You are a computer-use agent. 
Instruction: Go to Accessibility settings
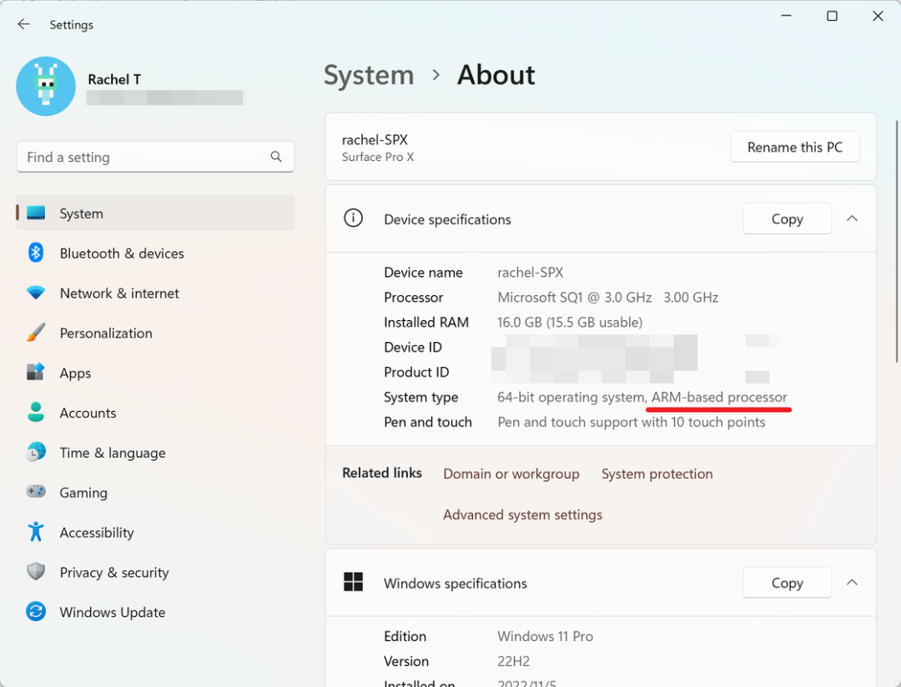click(97, 532)
